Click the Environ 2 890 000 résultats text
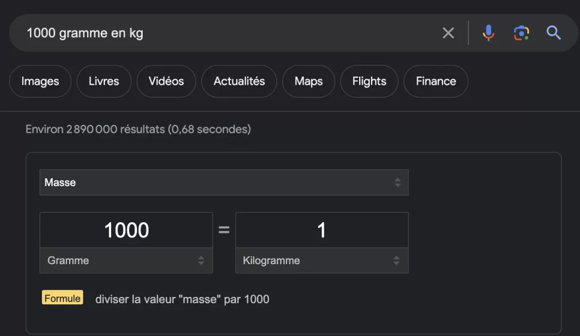 click(x=138, y=130)
